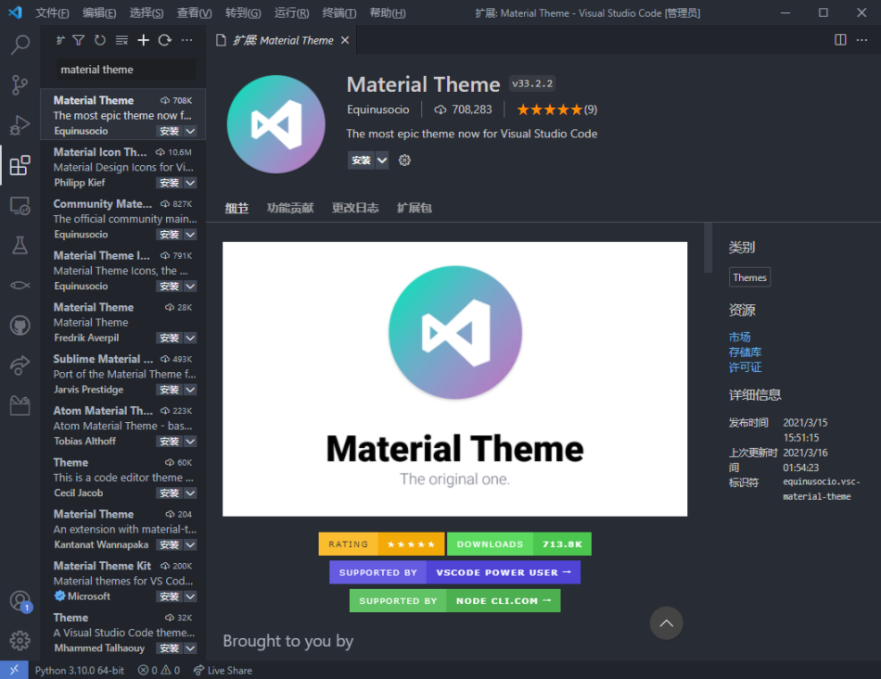
Task: Click the counterclockwise refresh icon in extensions toolbar
Action: pos(100,40)
